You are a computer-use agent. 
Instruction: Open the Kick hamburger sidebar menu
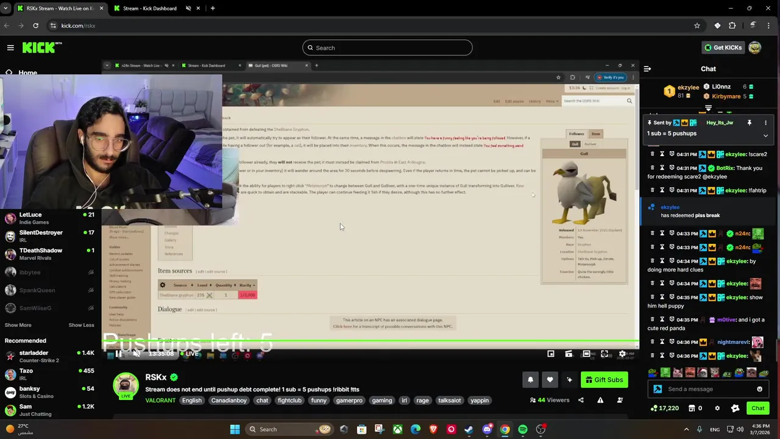pyautogui.click(x=10, y=48)
